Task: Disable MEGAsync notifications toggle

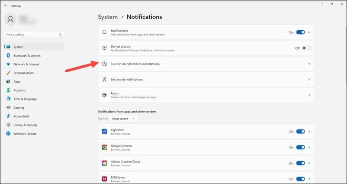Action: point(301,179)
